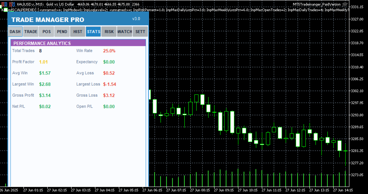Switch to the TRADE tab

(x=31, y=32)
